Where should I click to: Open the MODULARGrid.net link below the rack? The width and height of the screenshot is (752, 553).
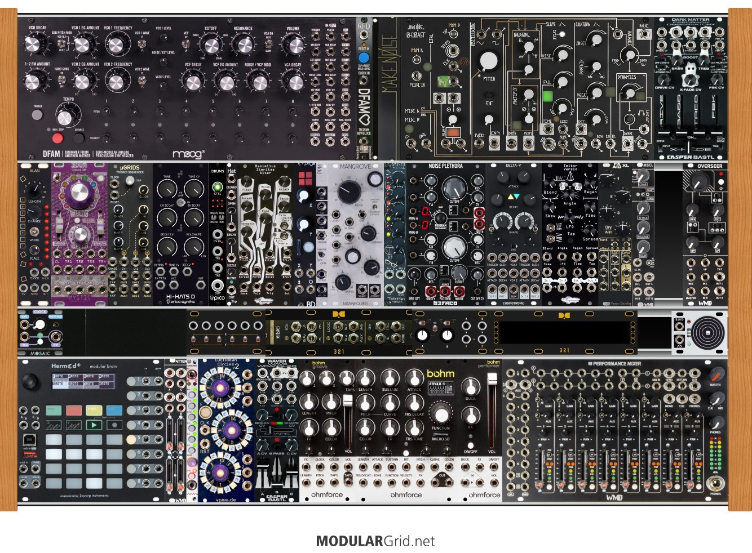pyautogui.click(x=375, y=541)
